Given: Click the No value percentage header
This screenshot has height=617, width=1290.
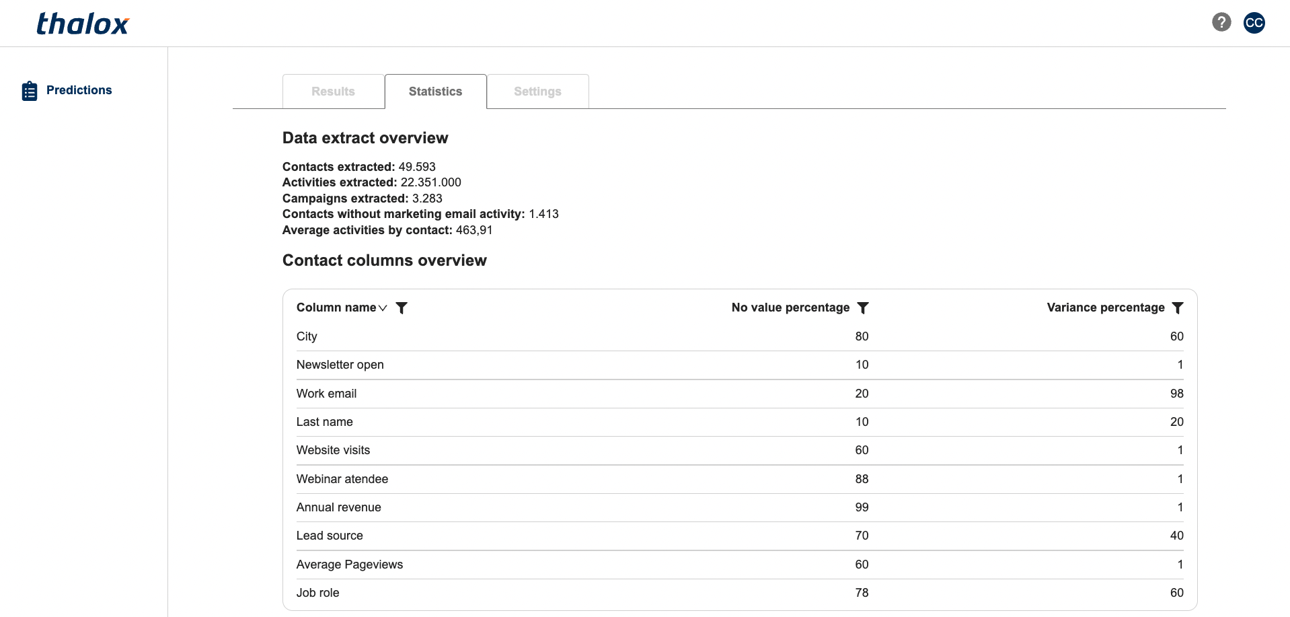Looking at the screenshot, I should 790,307.
